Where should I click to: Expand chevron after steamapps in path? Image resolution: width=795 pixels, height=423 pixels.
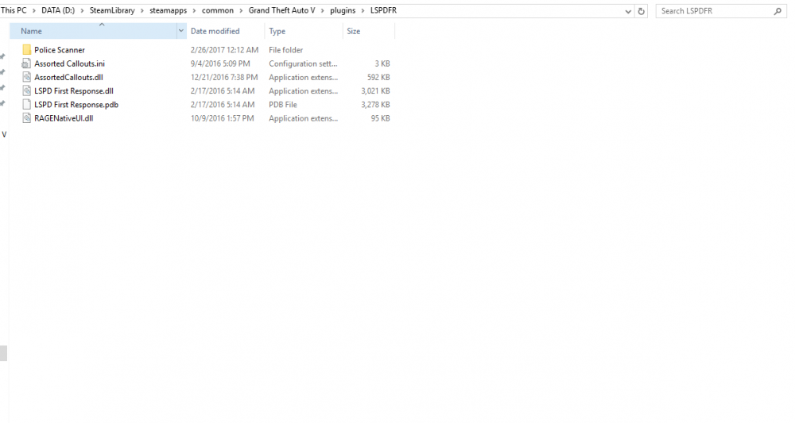tap(194, 10)
